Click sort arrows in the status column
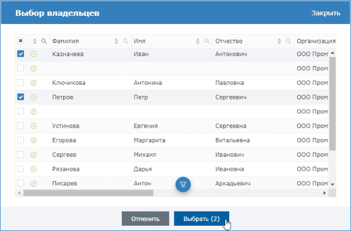 [35, 41]
